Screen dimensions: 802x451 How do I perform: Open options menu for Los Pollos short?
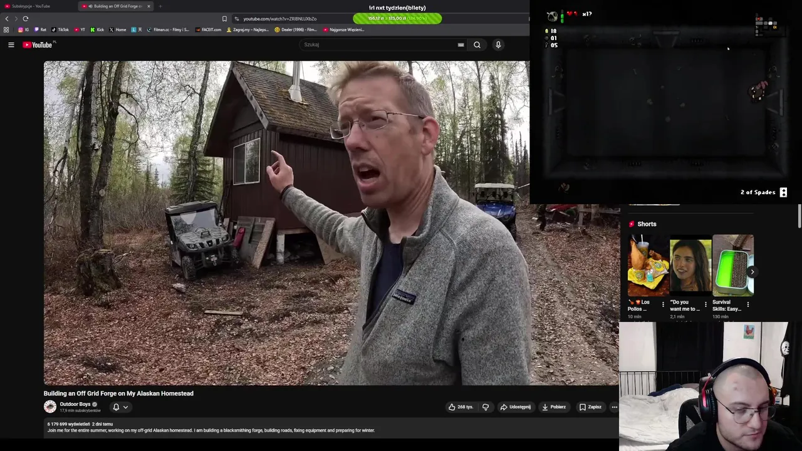663,305
